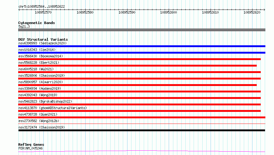274x155 pixels.
Task: Open the RefSeq Genes track header
Action: pos(31,145)
